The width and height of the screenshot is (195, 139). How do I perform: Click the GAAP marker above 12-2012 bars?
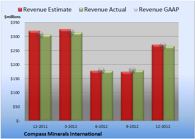click(163, 46)
